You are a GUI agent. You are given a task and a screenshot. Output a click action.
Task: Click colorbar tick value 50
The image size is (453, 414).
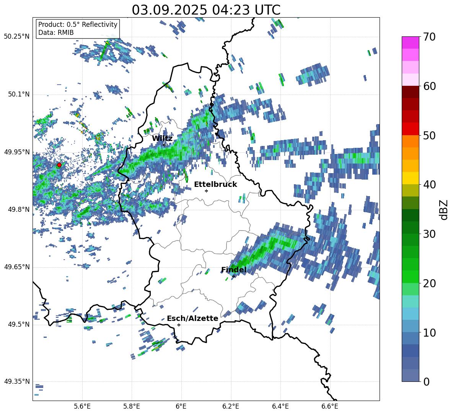[x=429, y=136]
